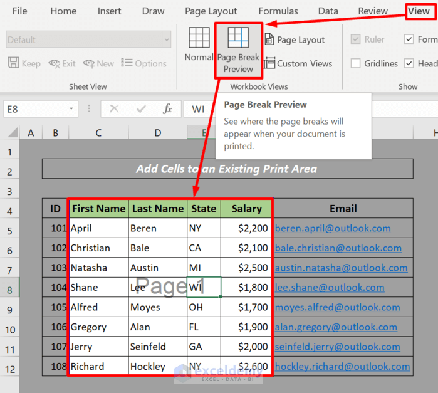The image size is (438, 393).
Task: Click the Email header cell
Action: pyautogui.click(x=343, y=209)
